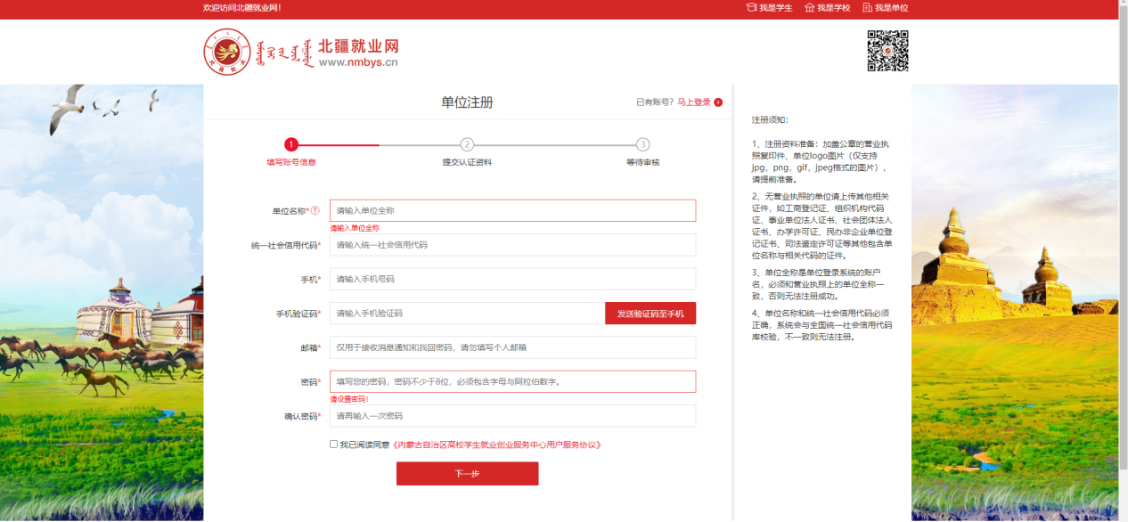Focus the 统一社会信用代码 input field
Viewport: 1128px width, 522px height.
click(512, 245)
